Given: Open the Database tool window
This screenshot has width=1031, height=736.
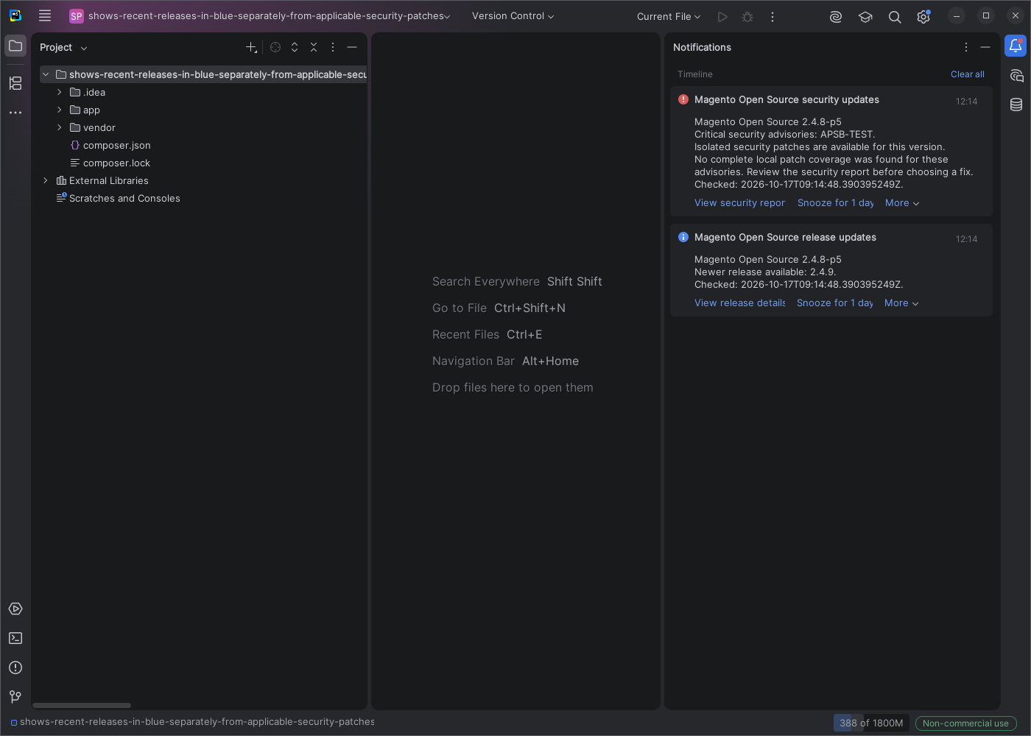Looking at the screenshot, I should point(1016,105).
